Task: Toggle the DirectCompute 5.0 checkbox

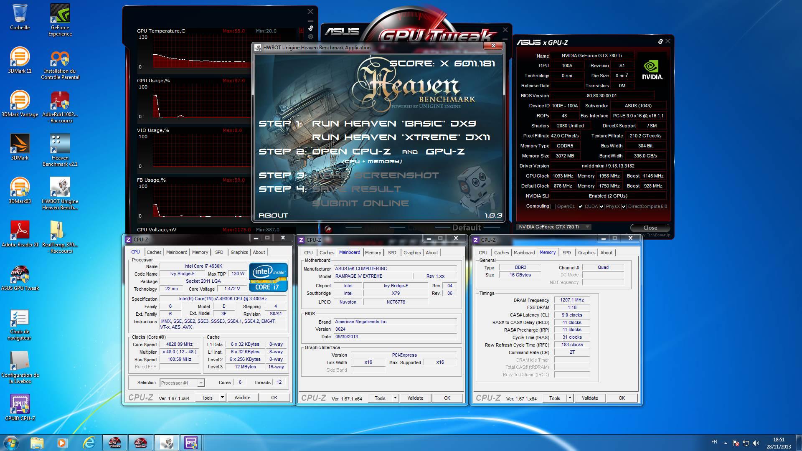Action: (x=624, y=207)
